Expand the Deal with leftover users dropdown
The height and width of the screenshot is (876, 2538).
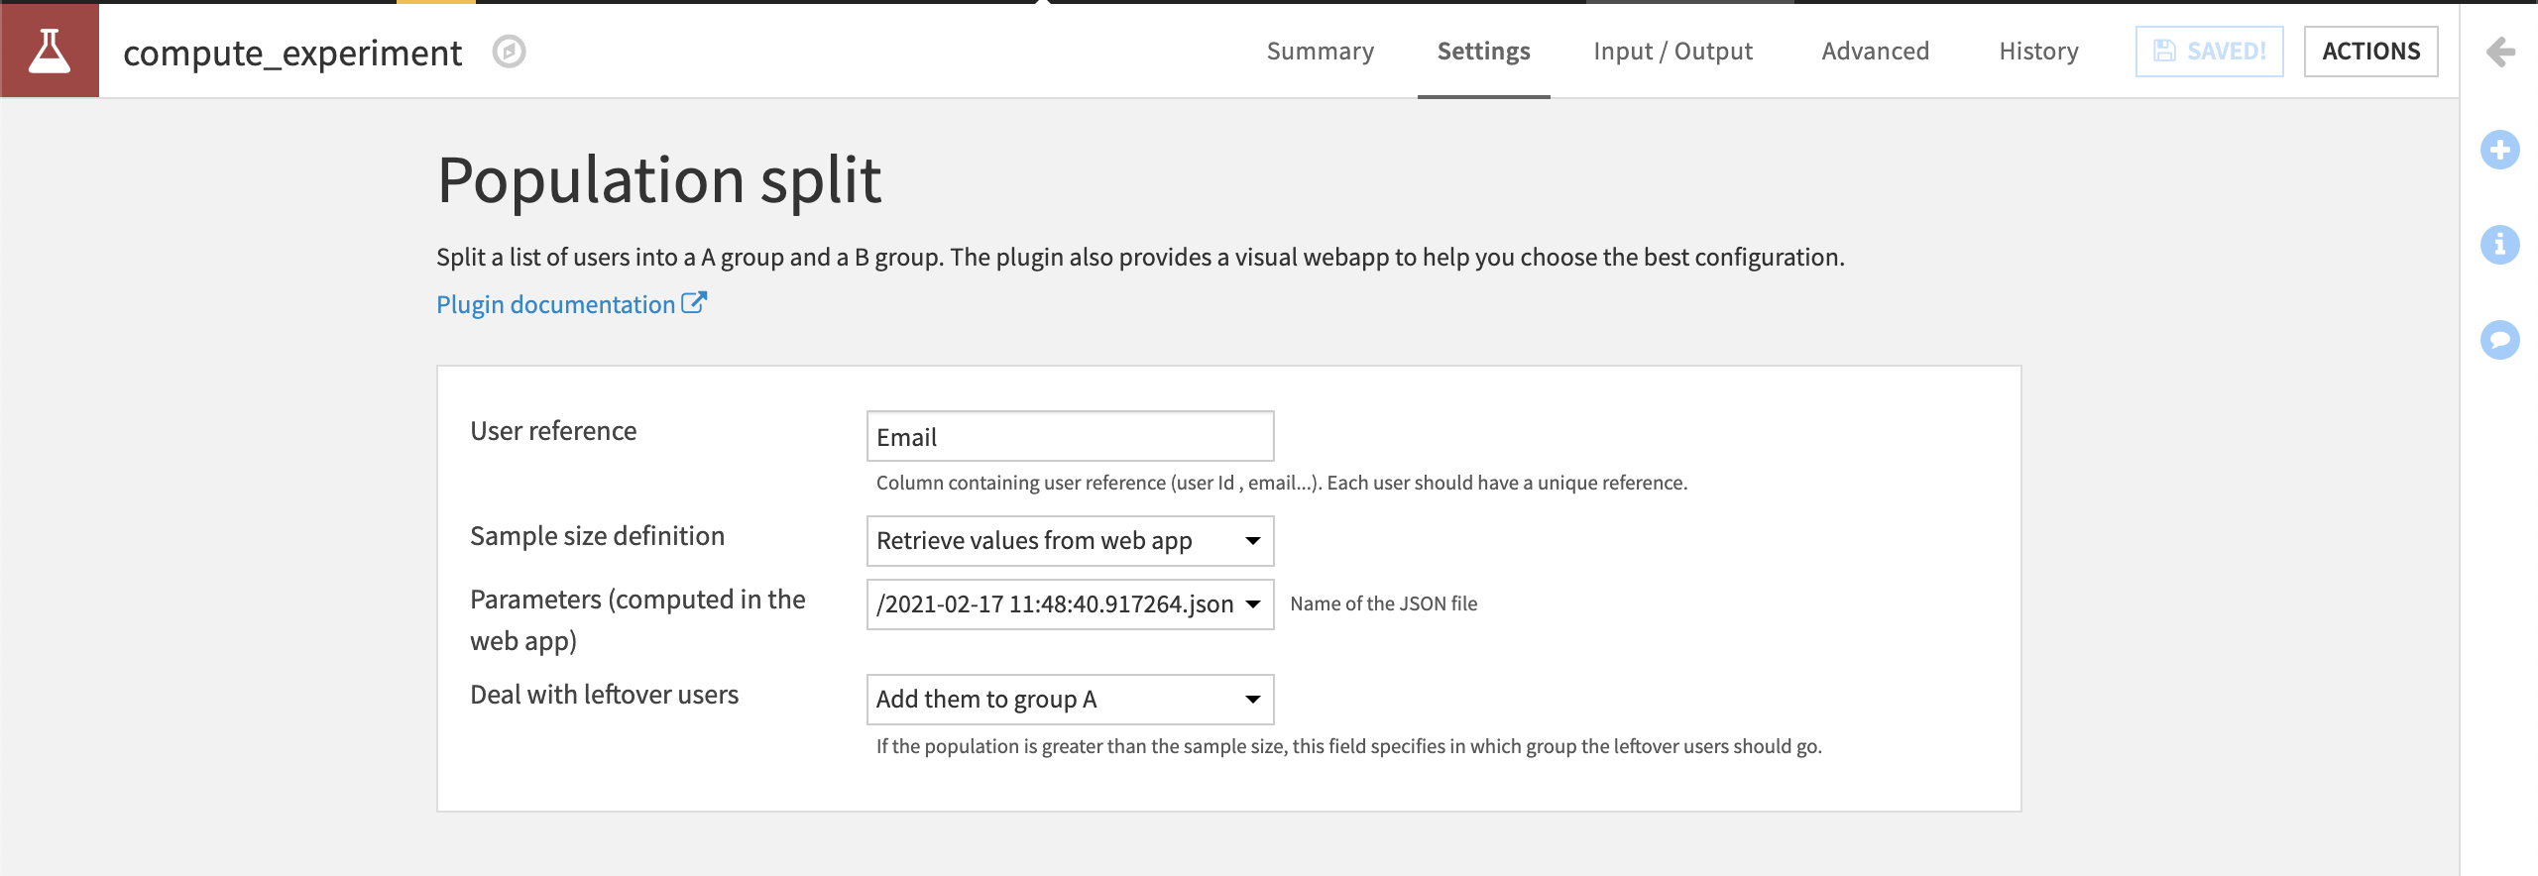click(1071, 700)
